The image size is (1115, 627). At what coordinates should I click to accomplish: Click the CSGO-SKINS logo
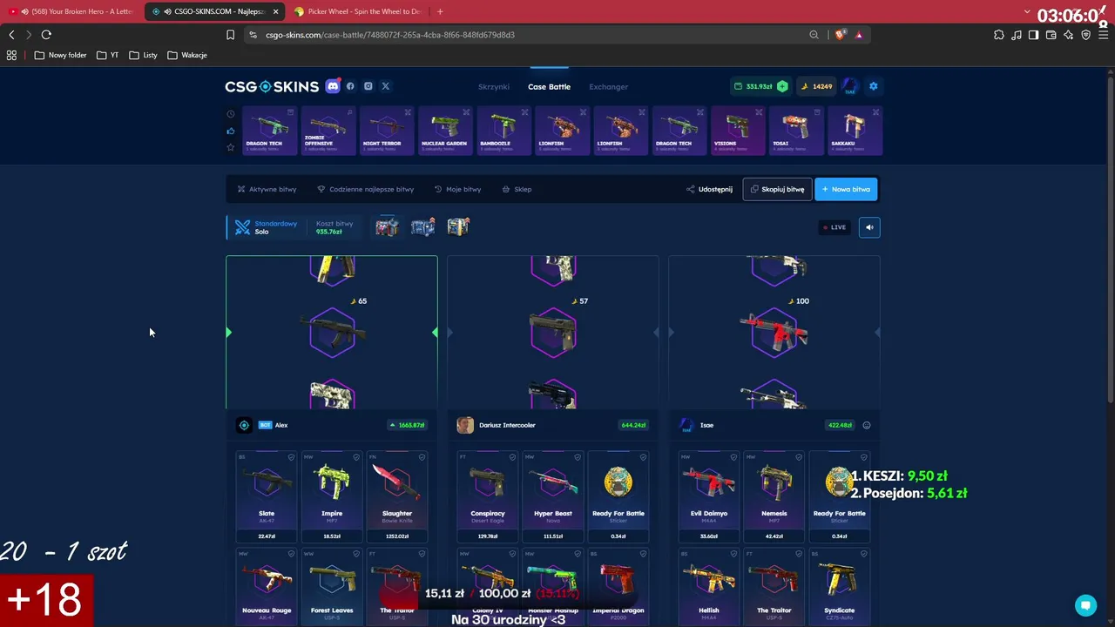[272, 86]
